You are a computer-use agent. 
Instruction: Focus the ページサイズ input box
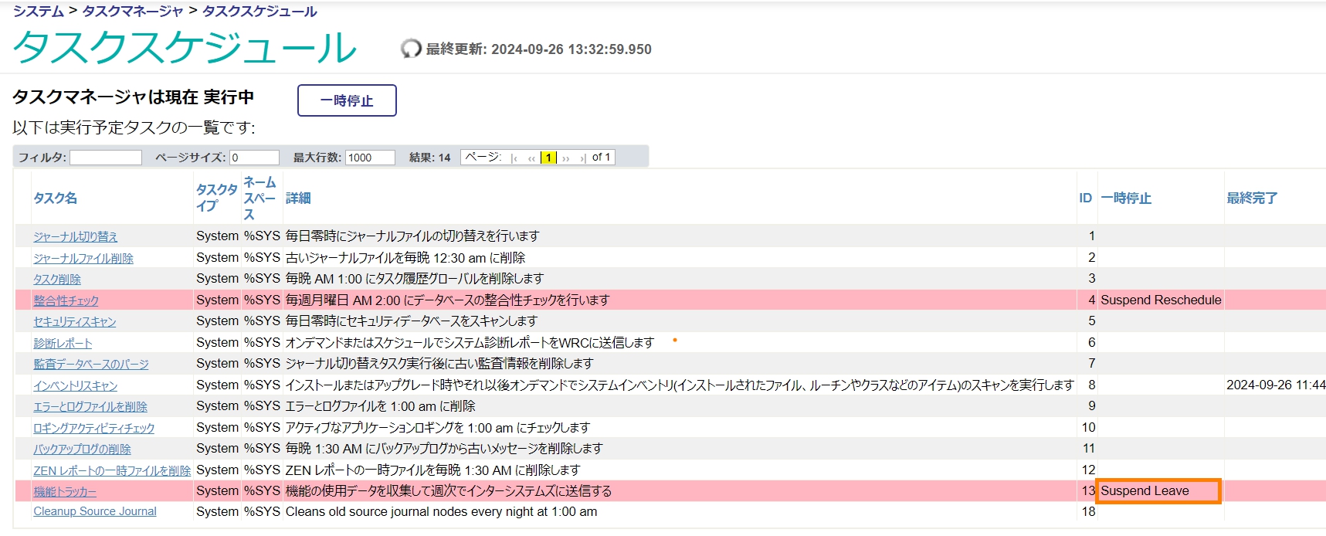[254, 158]
